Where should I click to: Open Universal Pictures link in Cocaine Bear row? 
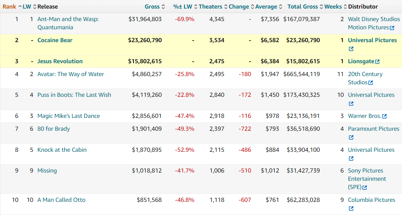click(x=372, y=40)
